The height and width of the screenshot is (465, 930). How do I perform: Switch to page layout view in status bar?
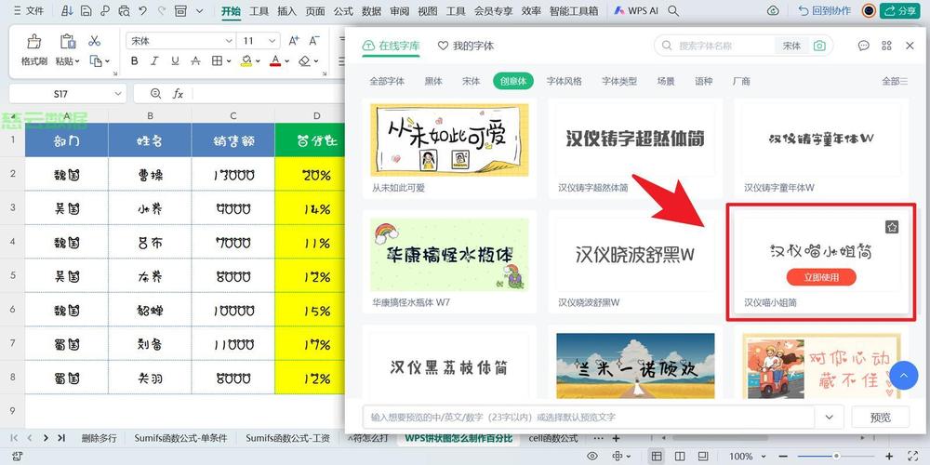[703, 456]
